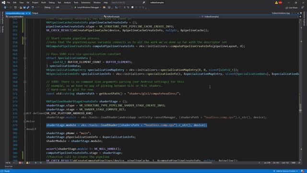Click the horizontal scrollbar of editor
The width and height of the screenshot is (307, 173).
click(130, 163)
